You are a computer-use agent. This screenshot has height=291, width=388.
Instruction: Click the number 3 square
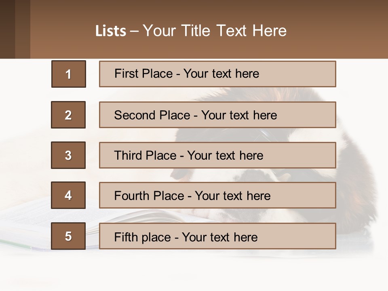point(68,155)
